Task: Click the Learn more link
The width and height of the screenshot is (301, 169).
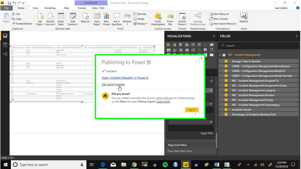Action: pyautogui.click(x=163, y=101)
